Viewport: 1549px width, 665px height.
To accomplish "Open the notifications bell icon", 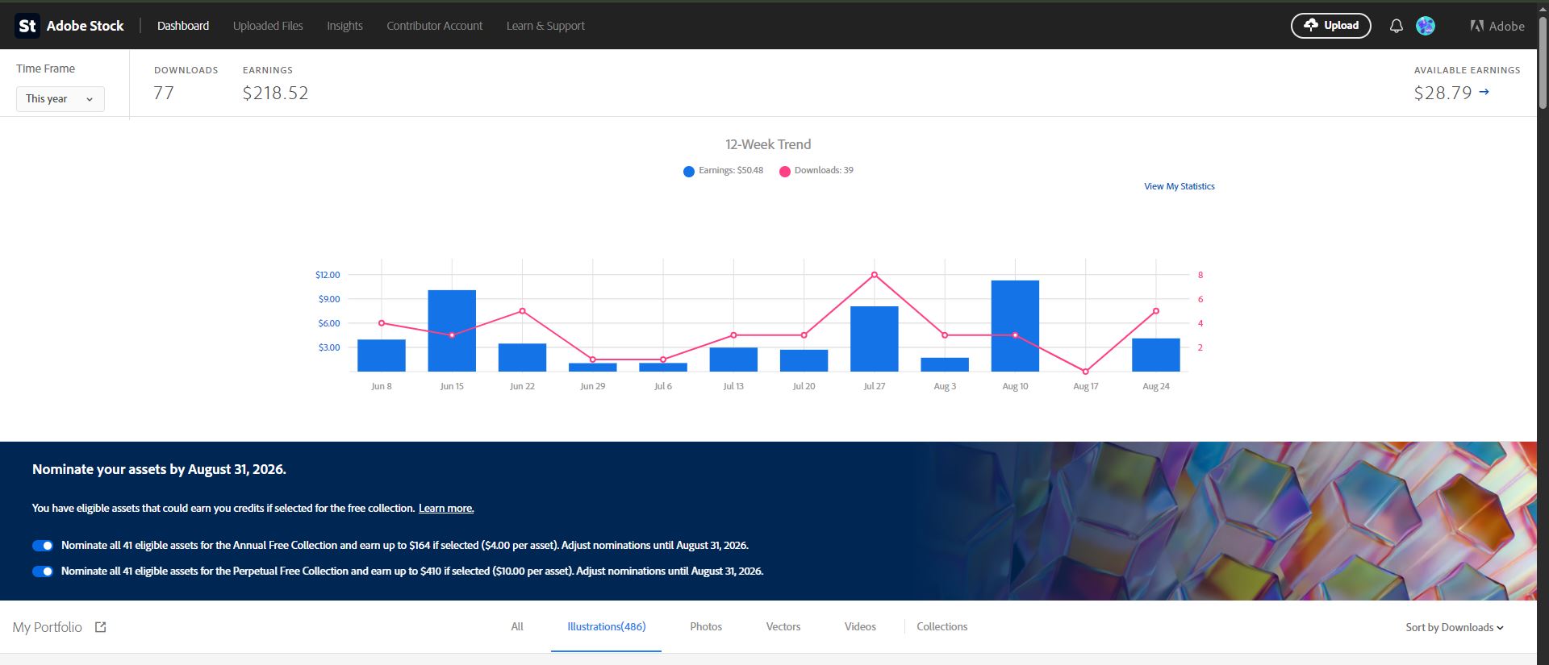I will [1396, 26].
